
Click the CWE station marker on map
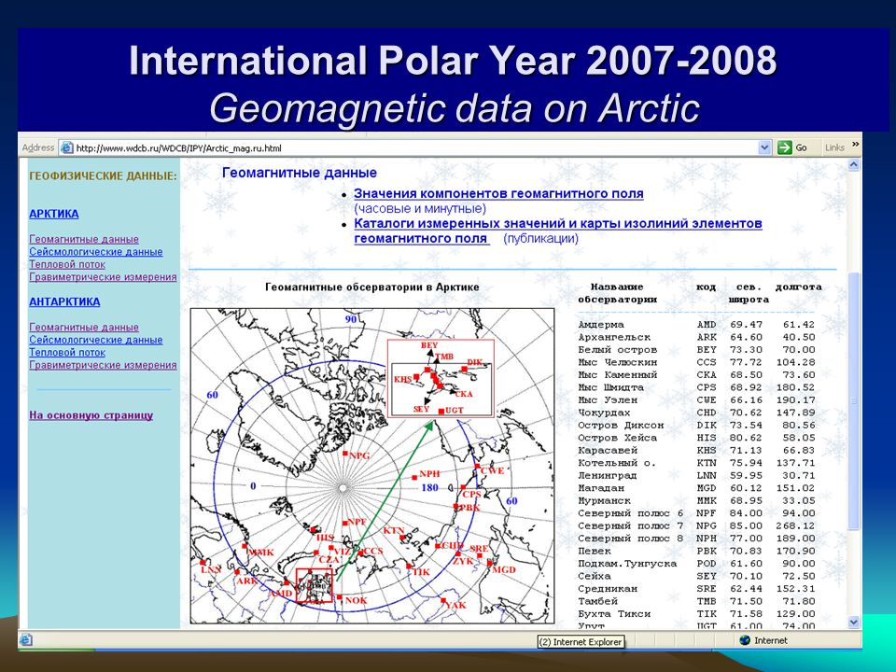click(x=478, y=467)
